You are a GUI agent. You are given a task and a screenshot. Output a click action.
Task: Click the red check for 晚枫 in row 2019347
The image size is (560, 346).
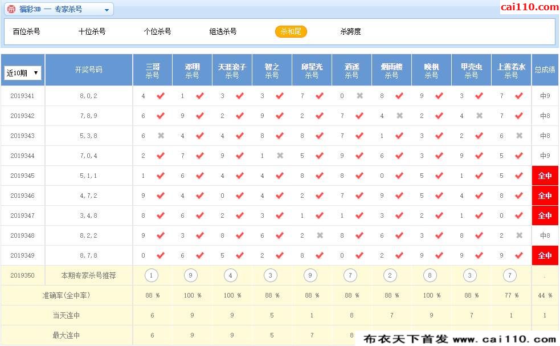(439, 215)
